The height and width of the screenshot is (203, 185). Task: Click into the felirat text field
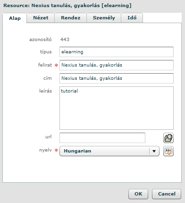pos(117,65)
